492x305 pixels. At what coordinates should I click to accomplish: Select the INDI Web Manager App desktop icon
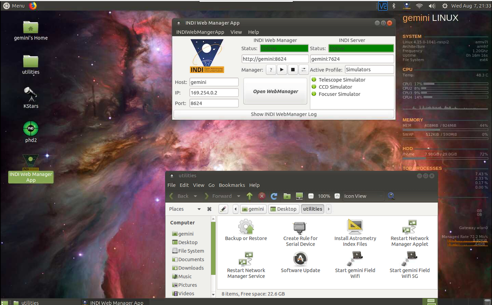click(x=31, y=169)
